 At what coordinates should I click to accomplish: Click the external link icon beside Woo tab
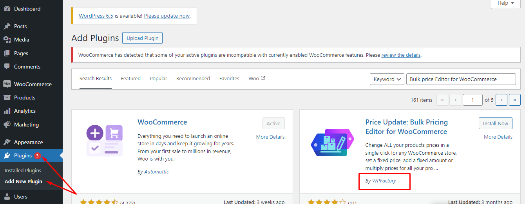click(263, 78)
